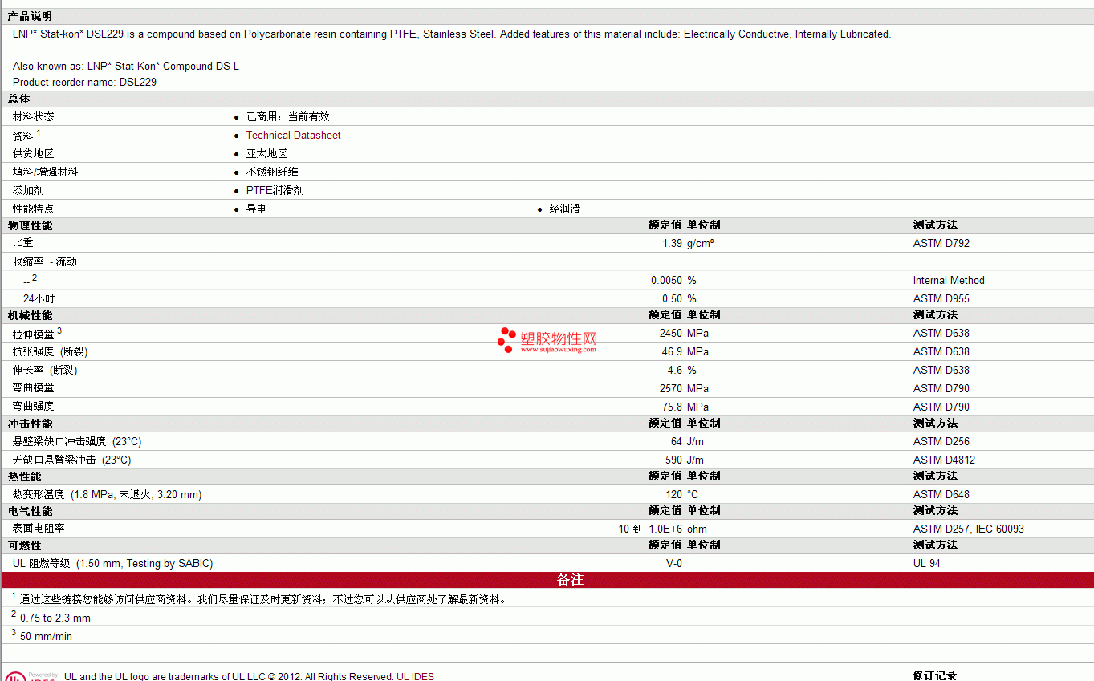This screenshot has width=1094, height=681.
Task: Click the V-0 flame rating value
Action: click(674, 564)
